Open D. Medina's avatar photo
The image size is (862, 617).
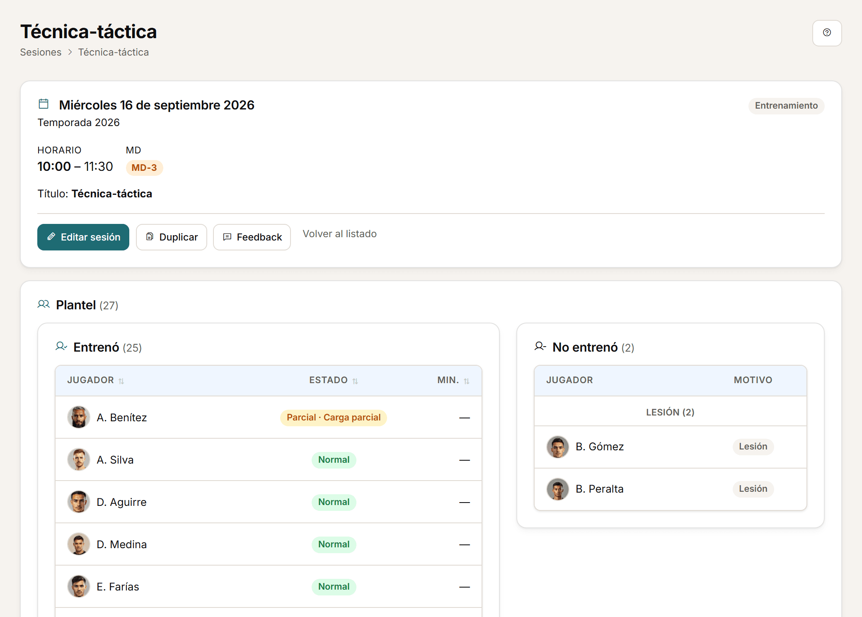click(x=79, y=544)
